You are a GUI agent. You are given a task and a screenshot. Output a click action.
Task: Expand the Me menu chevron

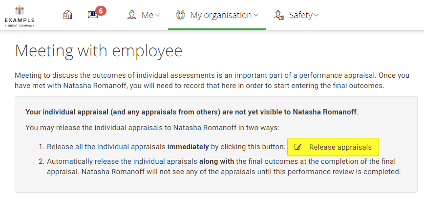pyautogui.click(x=157, y=15)
